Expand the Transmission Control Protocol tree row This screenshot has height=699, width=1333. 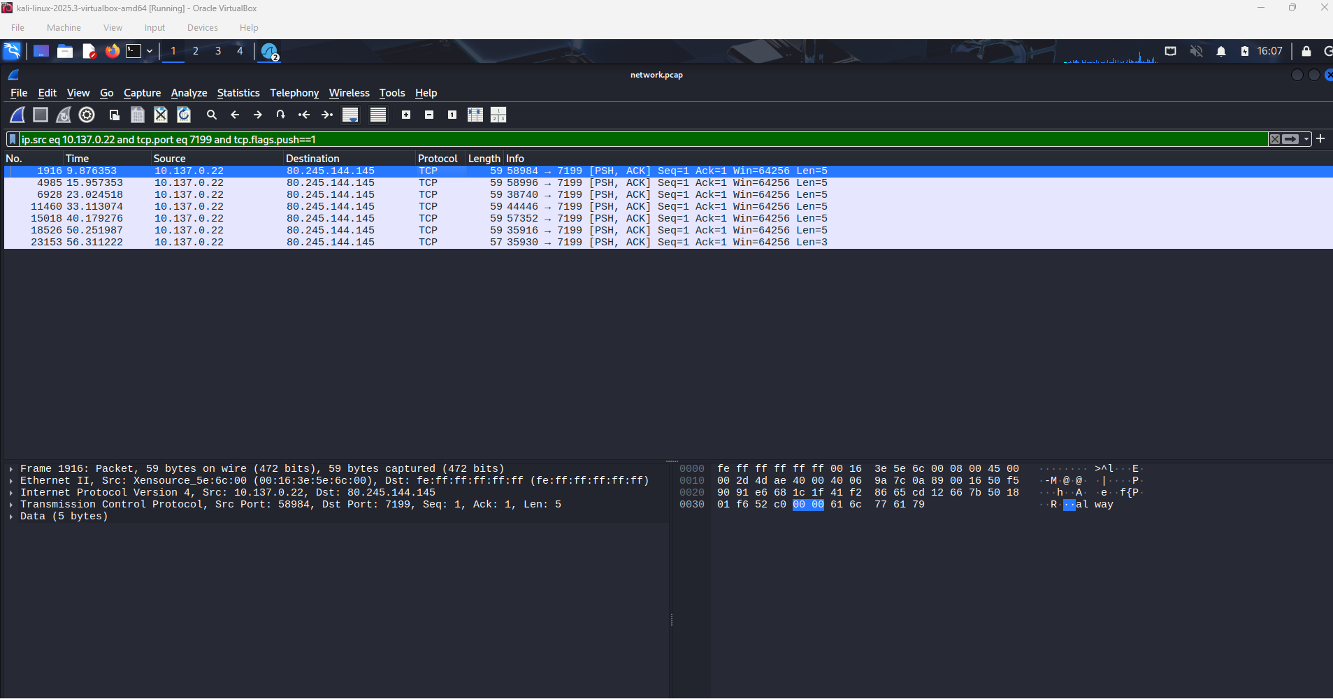11,505
